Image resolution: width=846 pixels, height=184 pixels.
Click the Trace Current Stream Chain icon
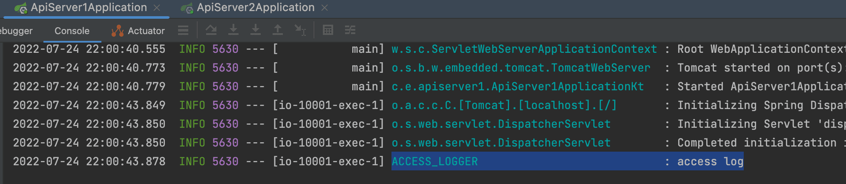[350, 30]
